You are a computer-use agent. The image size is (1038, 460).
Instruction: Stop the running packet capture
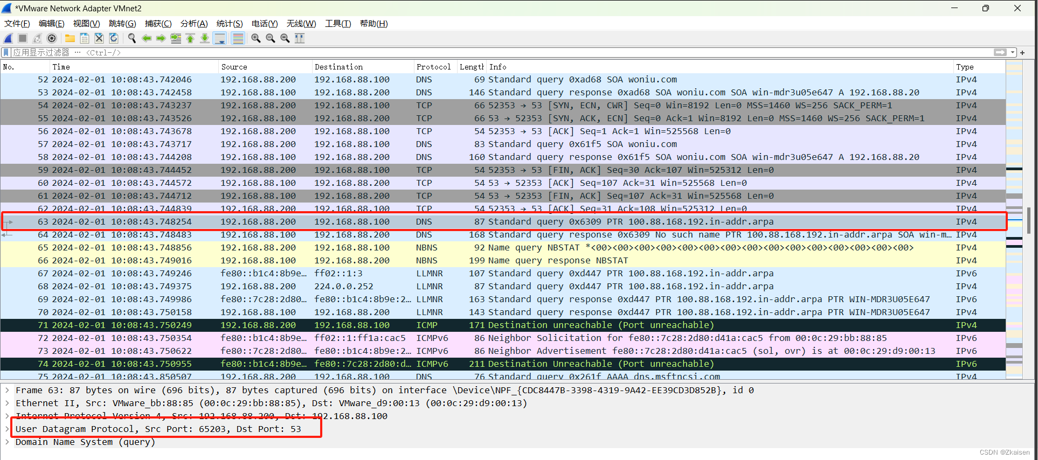[23, 38]
